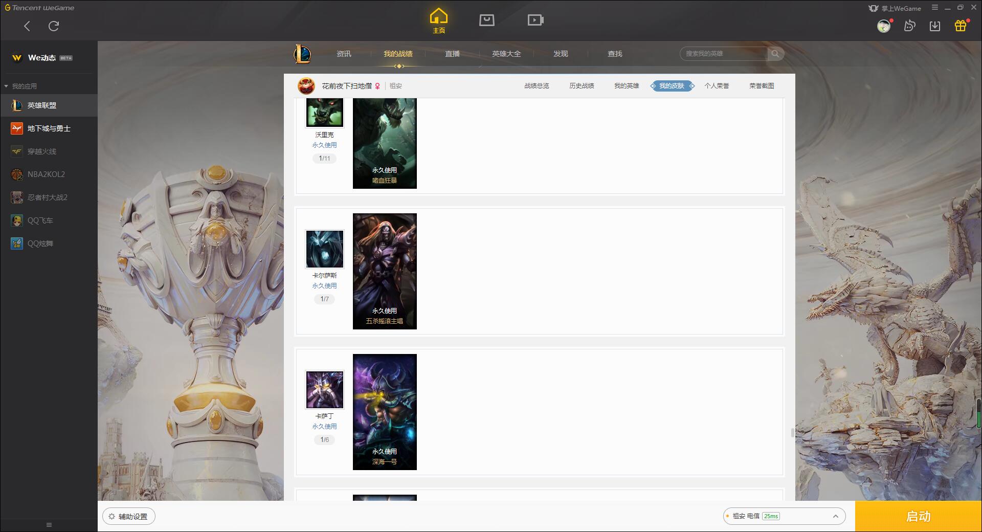
Task: Open the 五杀摇滚主唱 skin card
Action: tap(385, 271)
